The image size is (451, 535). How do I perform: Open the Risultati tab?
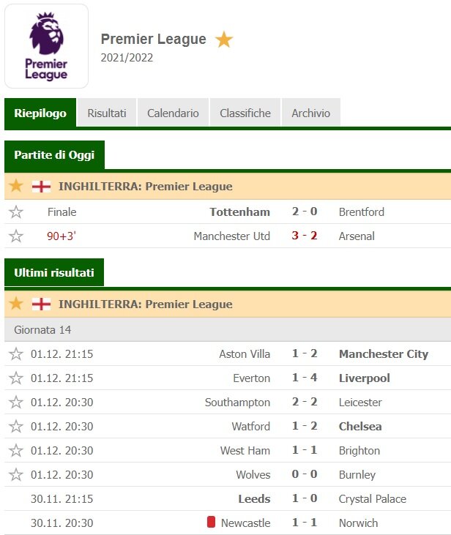tap(107, 113)
